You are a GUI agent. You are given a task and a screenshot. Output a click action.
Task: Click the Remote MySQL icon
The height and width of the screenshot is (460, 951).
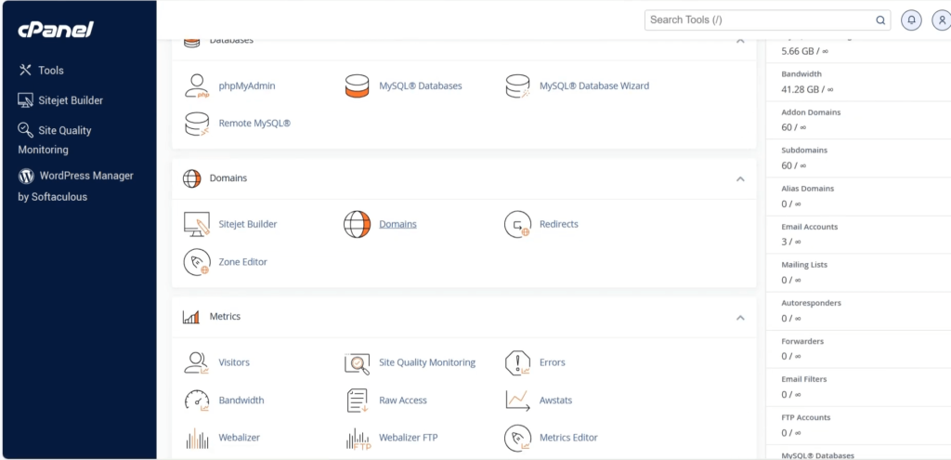(197, 124)
